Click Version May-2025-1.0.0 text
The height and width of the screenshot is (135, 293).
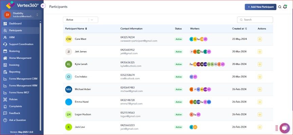pos(21,132)
